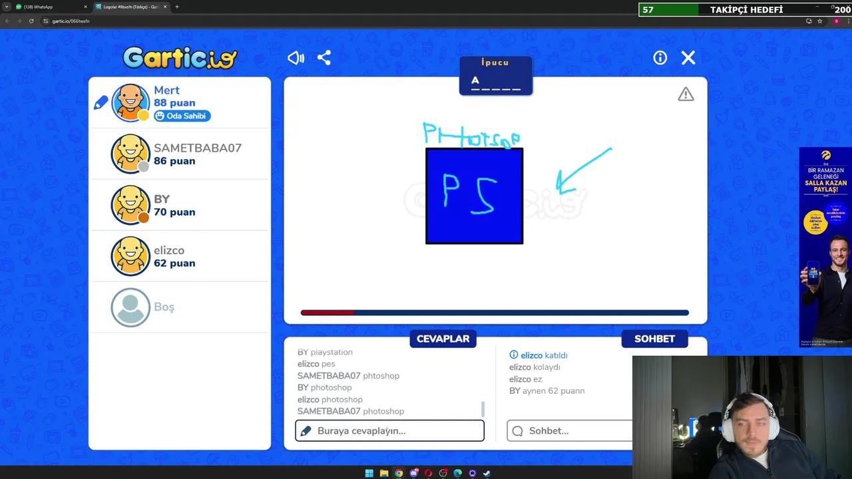
Task: Click the 70 puan score text
Action: [x=174, y=212]
